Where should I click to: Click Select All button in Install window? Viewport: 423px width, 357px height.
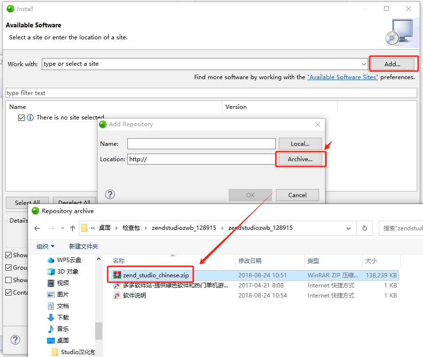point(27,202)
